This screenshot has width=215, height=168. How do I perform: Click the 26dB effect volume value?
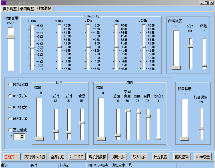(x=11, y=23)
